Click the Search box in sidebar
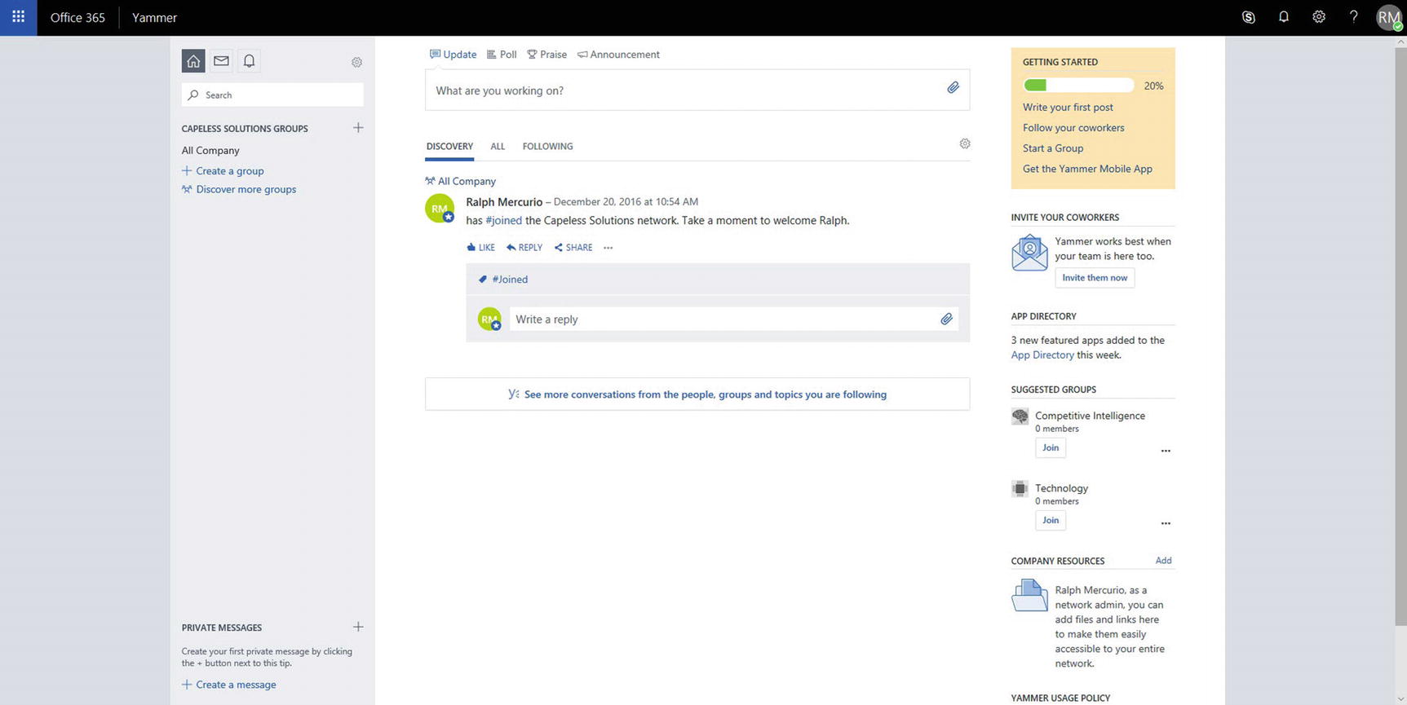1407x705 pixels. (272, 95)
